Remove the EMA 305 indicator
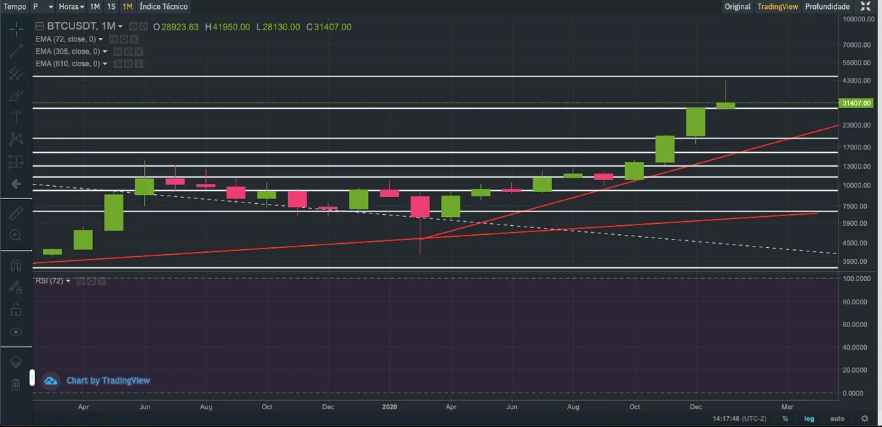 click(x=139, y=52)
